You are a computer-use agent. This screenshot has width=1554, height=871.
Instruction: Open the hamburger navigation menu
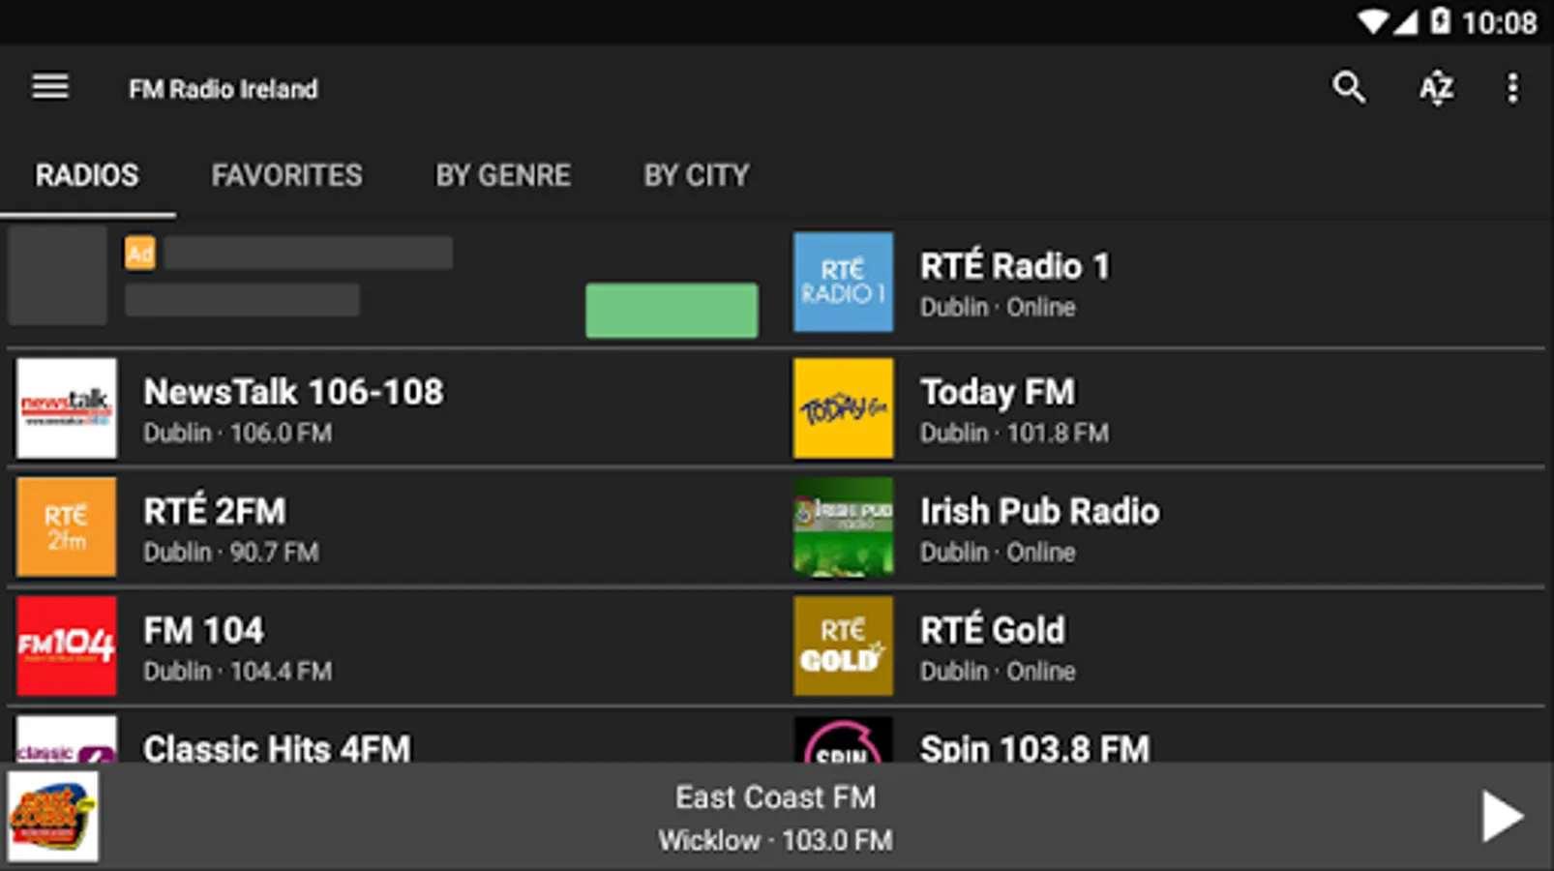pos(50,87)
